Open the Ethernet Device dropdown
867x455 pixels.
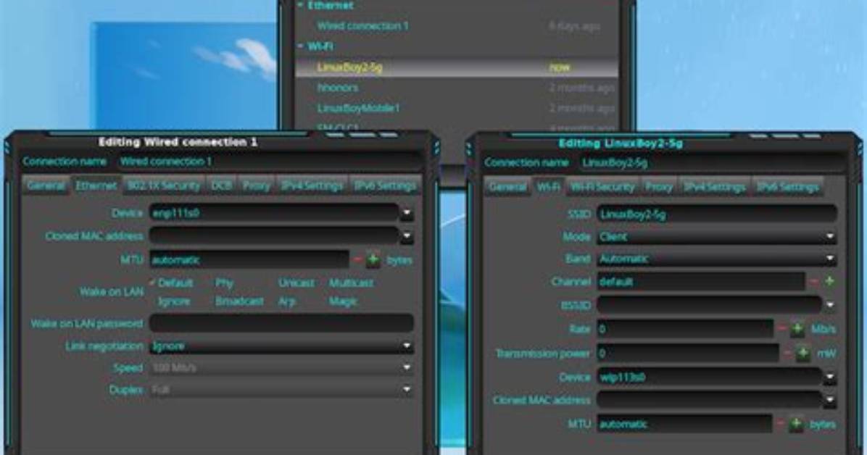[407, 213]
